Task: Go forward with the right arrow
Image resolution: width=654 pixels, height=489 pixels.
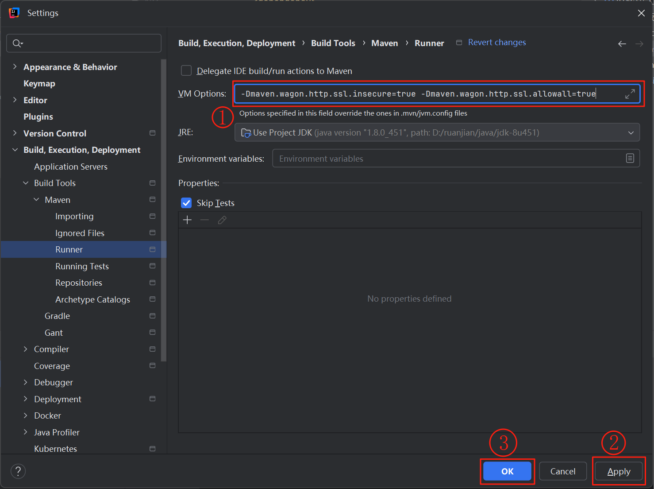Action: [639, 44]
